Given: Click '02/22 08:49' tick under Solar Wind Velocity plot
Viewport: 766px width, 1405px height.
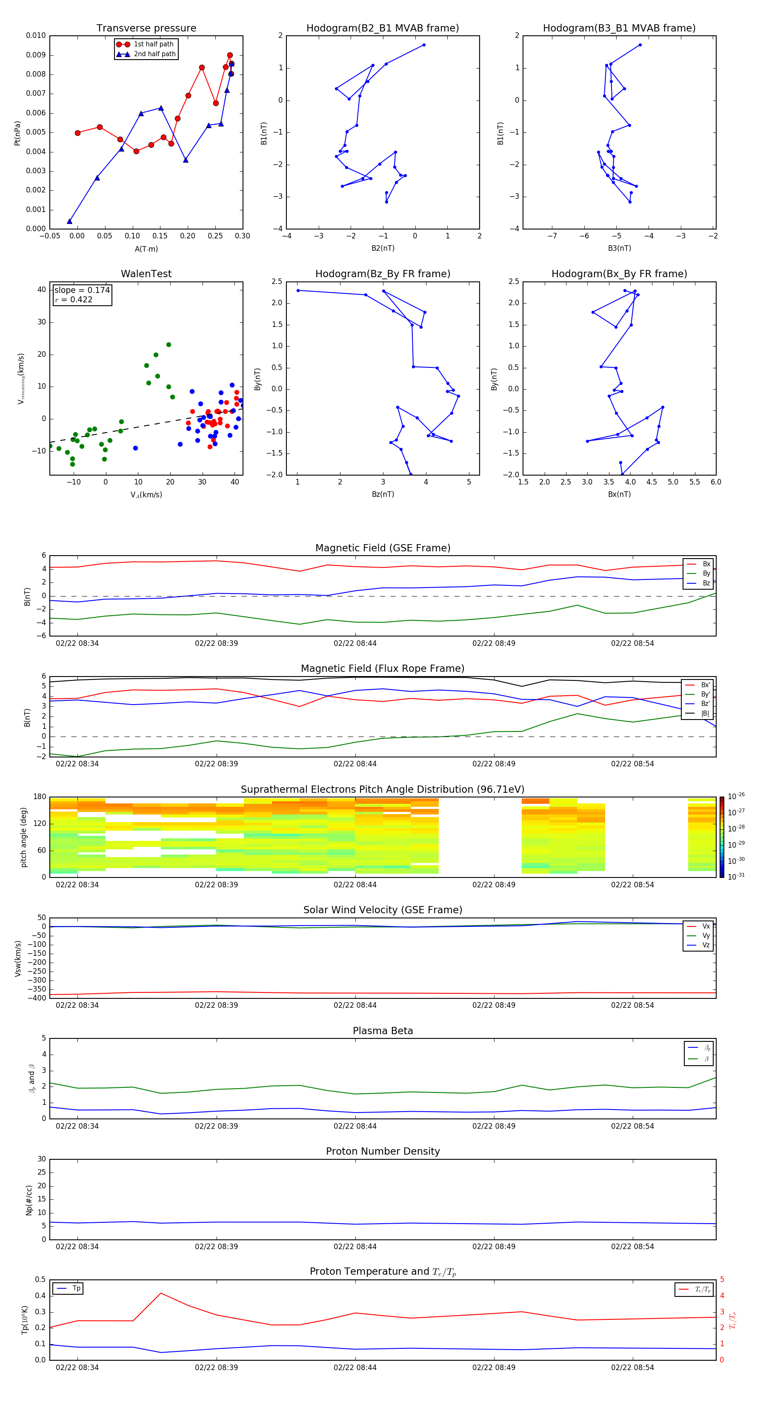Looking at the screenshot, I should point(494,1005).
